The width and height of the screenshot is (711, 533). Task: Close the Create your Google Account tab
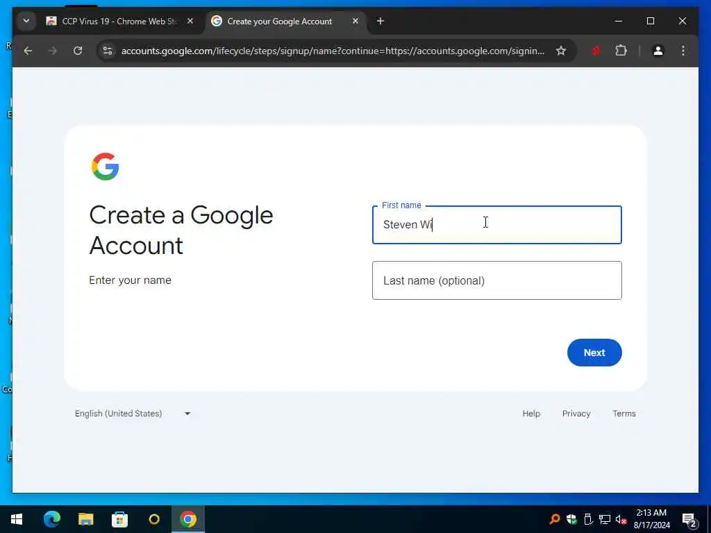(355, 22)
